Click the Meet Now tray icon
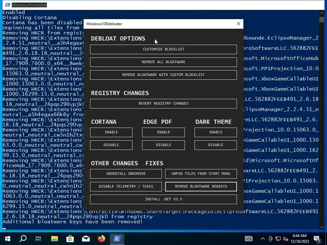Viewport: 327px width, 245px height. [270, 239]
